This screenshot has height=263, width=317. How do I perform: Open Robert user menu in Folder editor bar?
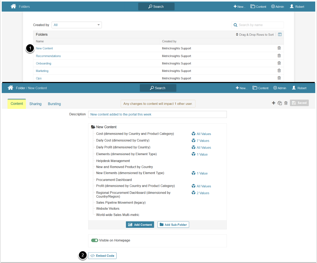[299, 88]
